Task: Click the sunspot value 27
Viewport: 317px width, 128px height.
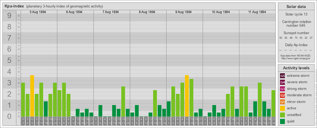Action: click(311, 38)
